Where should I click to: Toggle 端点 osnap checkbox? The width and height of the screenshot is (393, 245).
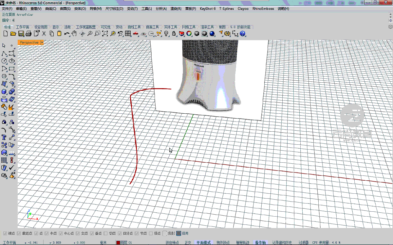coord(5,233)
